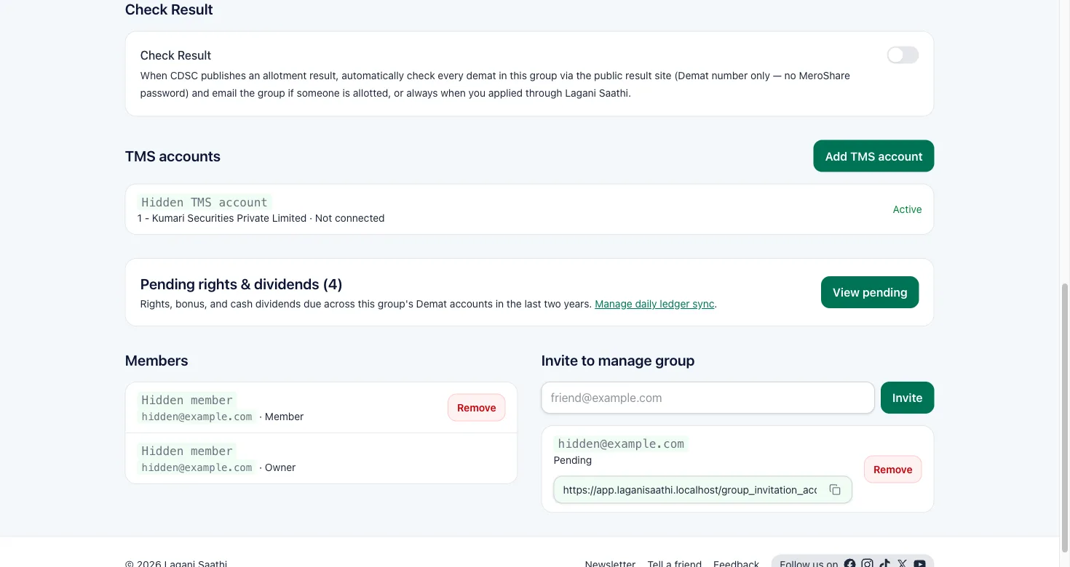Click the Owner member's hidden name
1070x567 pixels.
tap(187, 451)
